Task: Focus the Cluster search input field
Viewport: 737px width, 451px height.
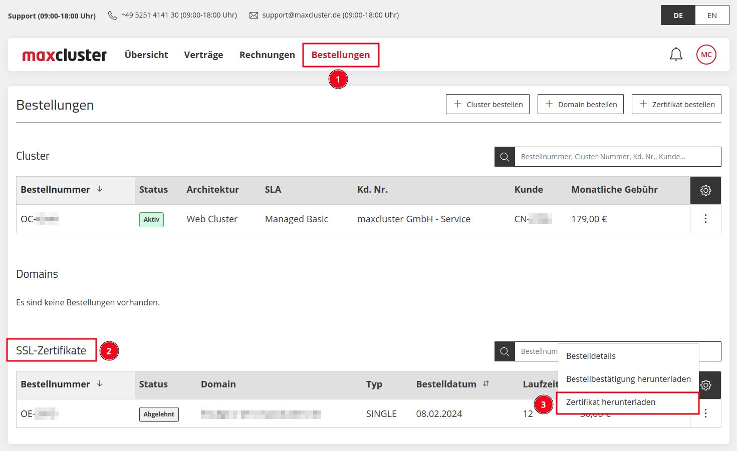Action: point(618,157)
